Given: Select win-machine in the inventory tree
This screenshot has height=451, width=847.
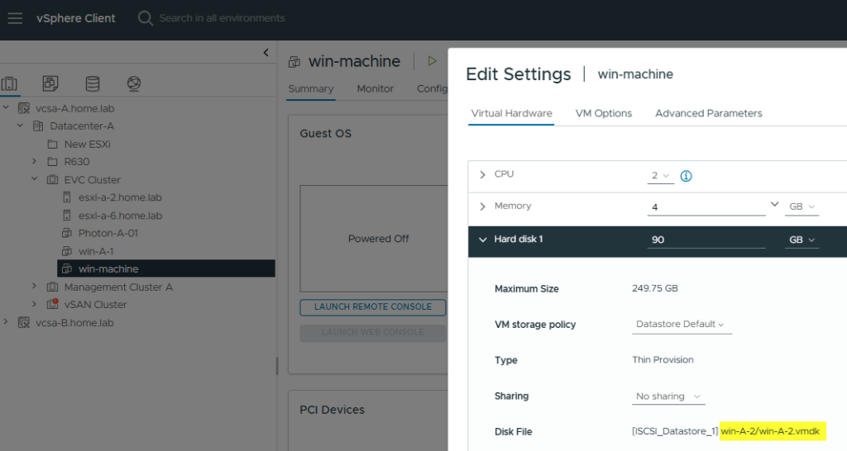Looking at the screenshot, I should [165, 268].
